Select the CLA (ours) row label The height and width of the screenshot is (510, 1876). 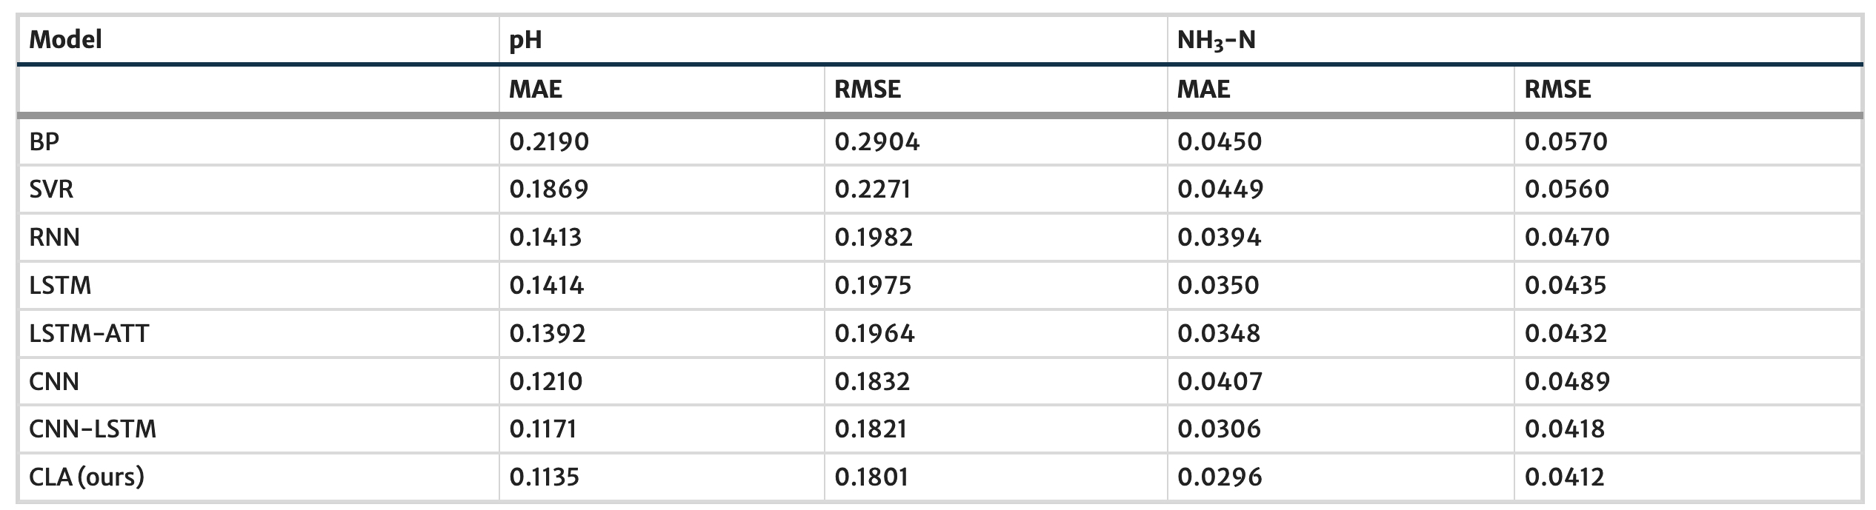point(87,477)
